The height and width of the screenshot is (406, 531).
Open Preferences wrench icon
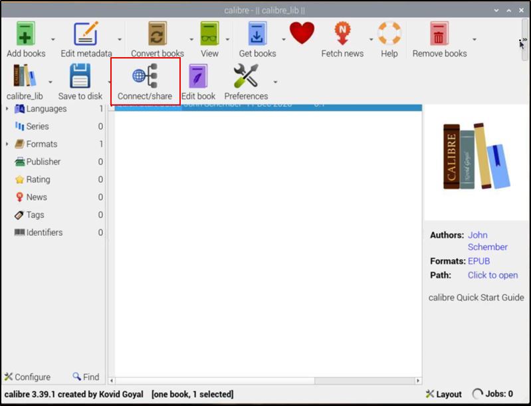246,76
